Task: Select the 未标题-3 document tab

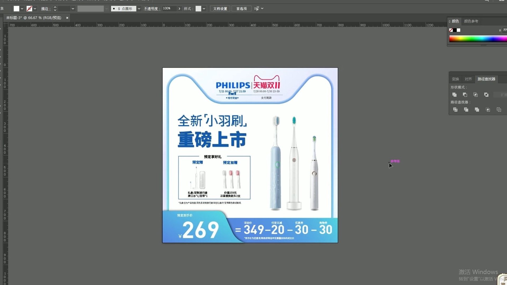Action: (34, 18)
